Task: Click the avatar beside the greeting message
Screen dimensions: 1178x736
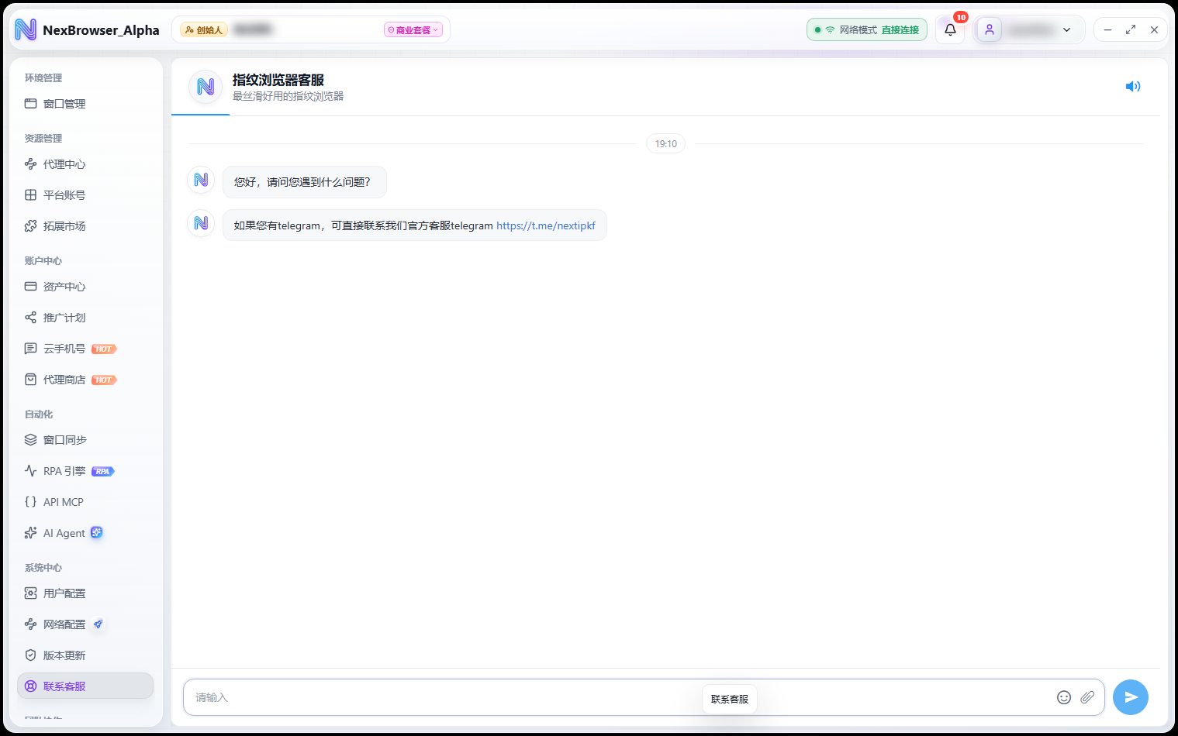Action: click(201, 180)
